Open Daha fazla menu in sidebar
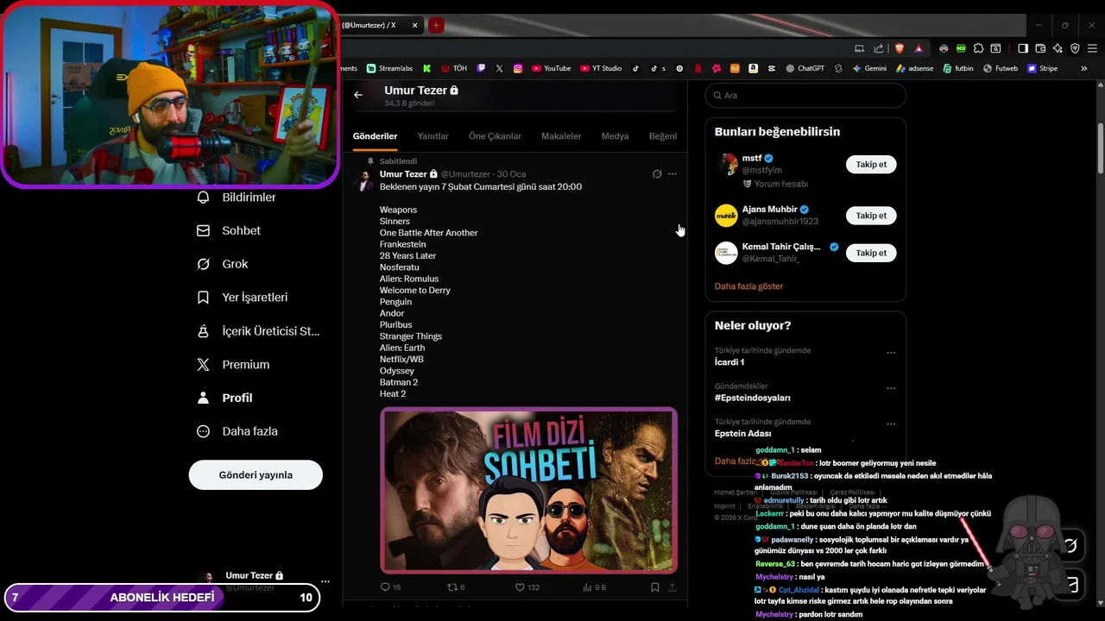Viewport: 1105px width, 621px height. 237,431
